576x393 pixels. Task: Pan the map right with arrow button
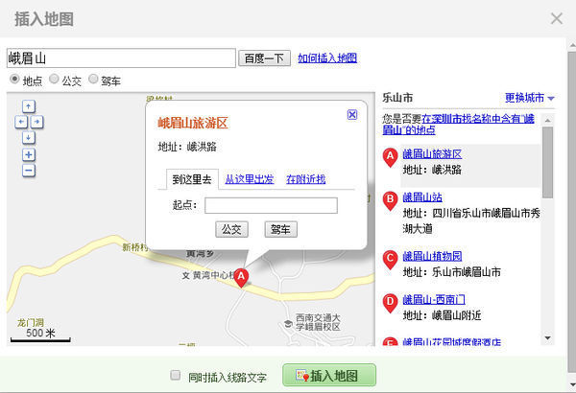pos(36,122)
